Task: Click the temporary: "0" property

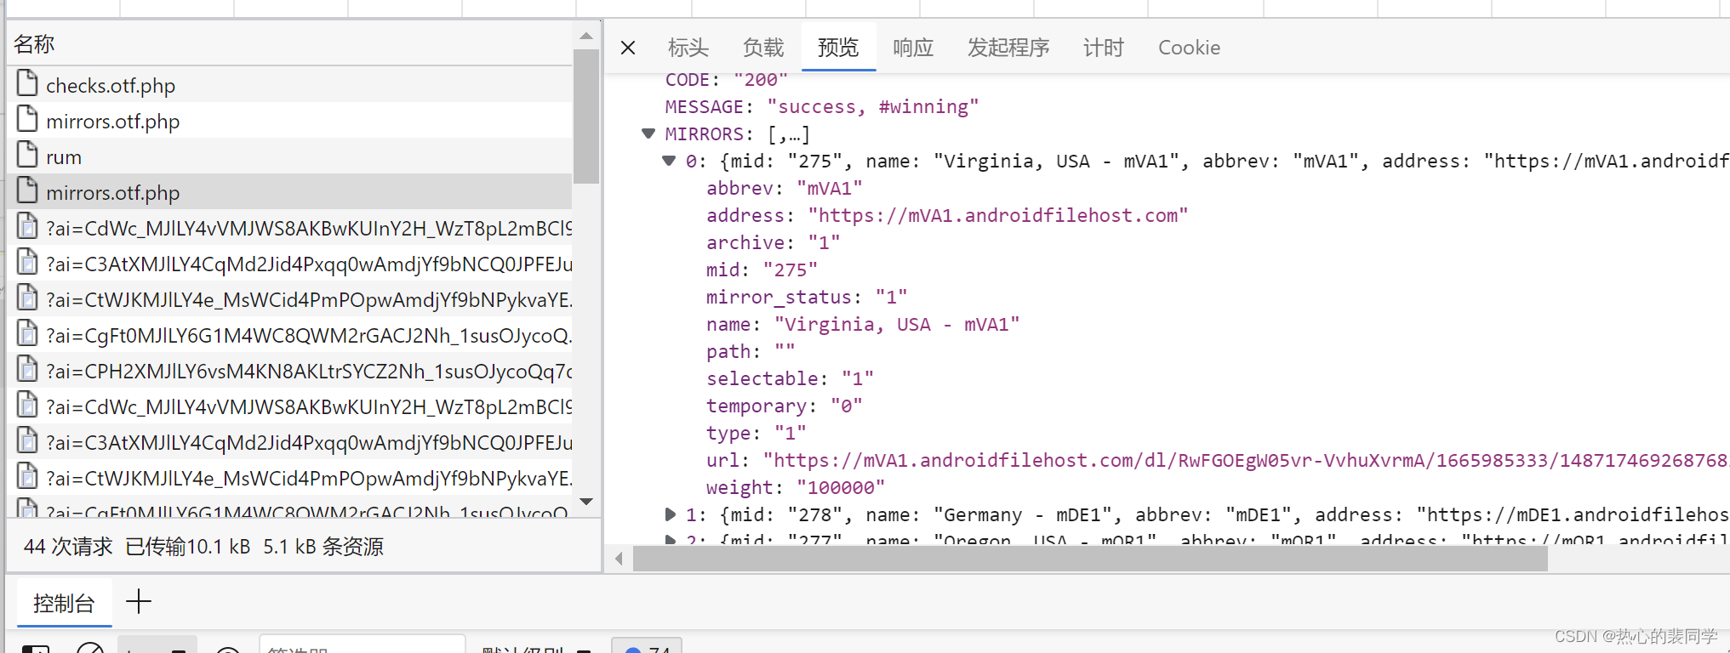Action: [785, 406]
